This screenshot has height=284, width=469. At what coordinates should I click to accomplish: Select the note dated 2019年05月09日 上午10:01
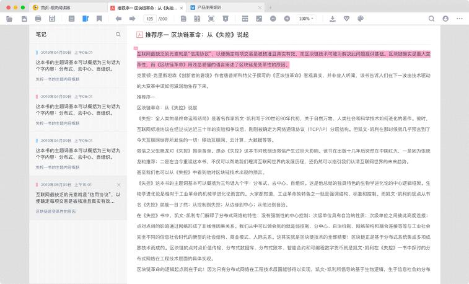(x=78, y=198)
